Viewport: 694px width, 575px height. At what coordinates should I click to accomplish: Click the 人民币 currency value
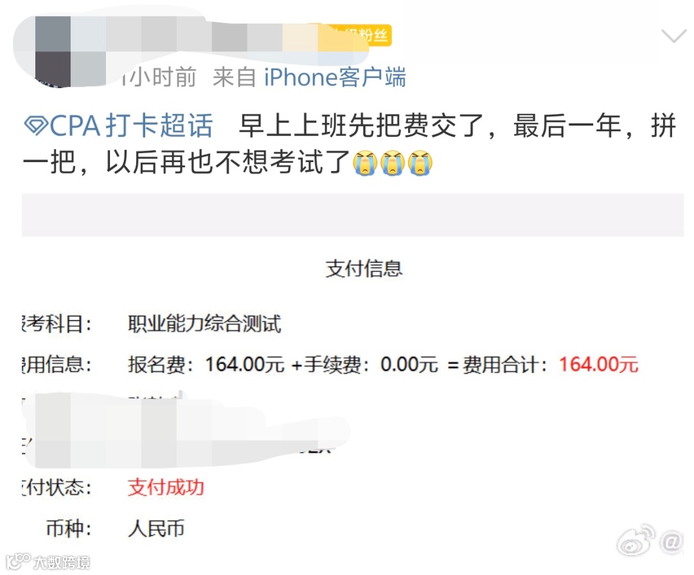(x=156, y=528)
